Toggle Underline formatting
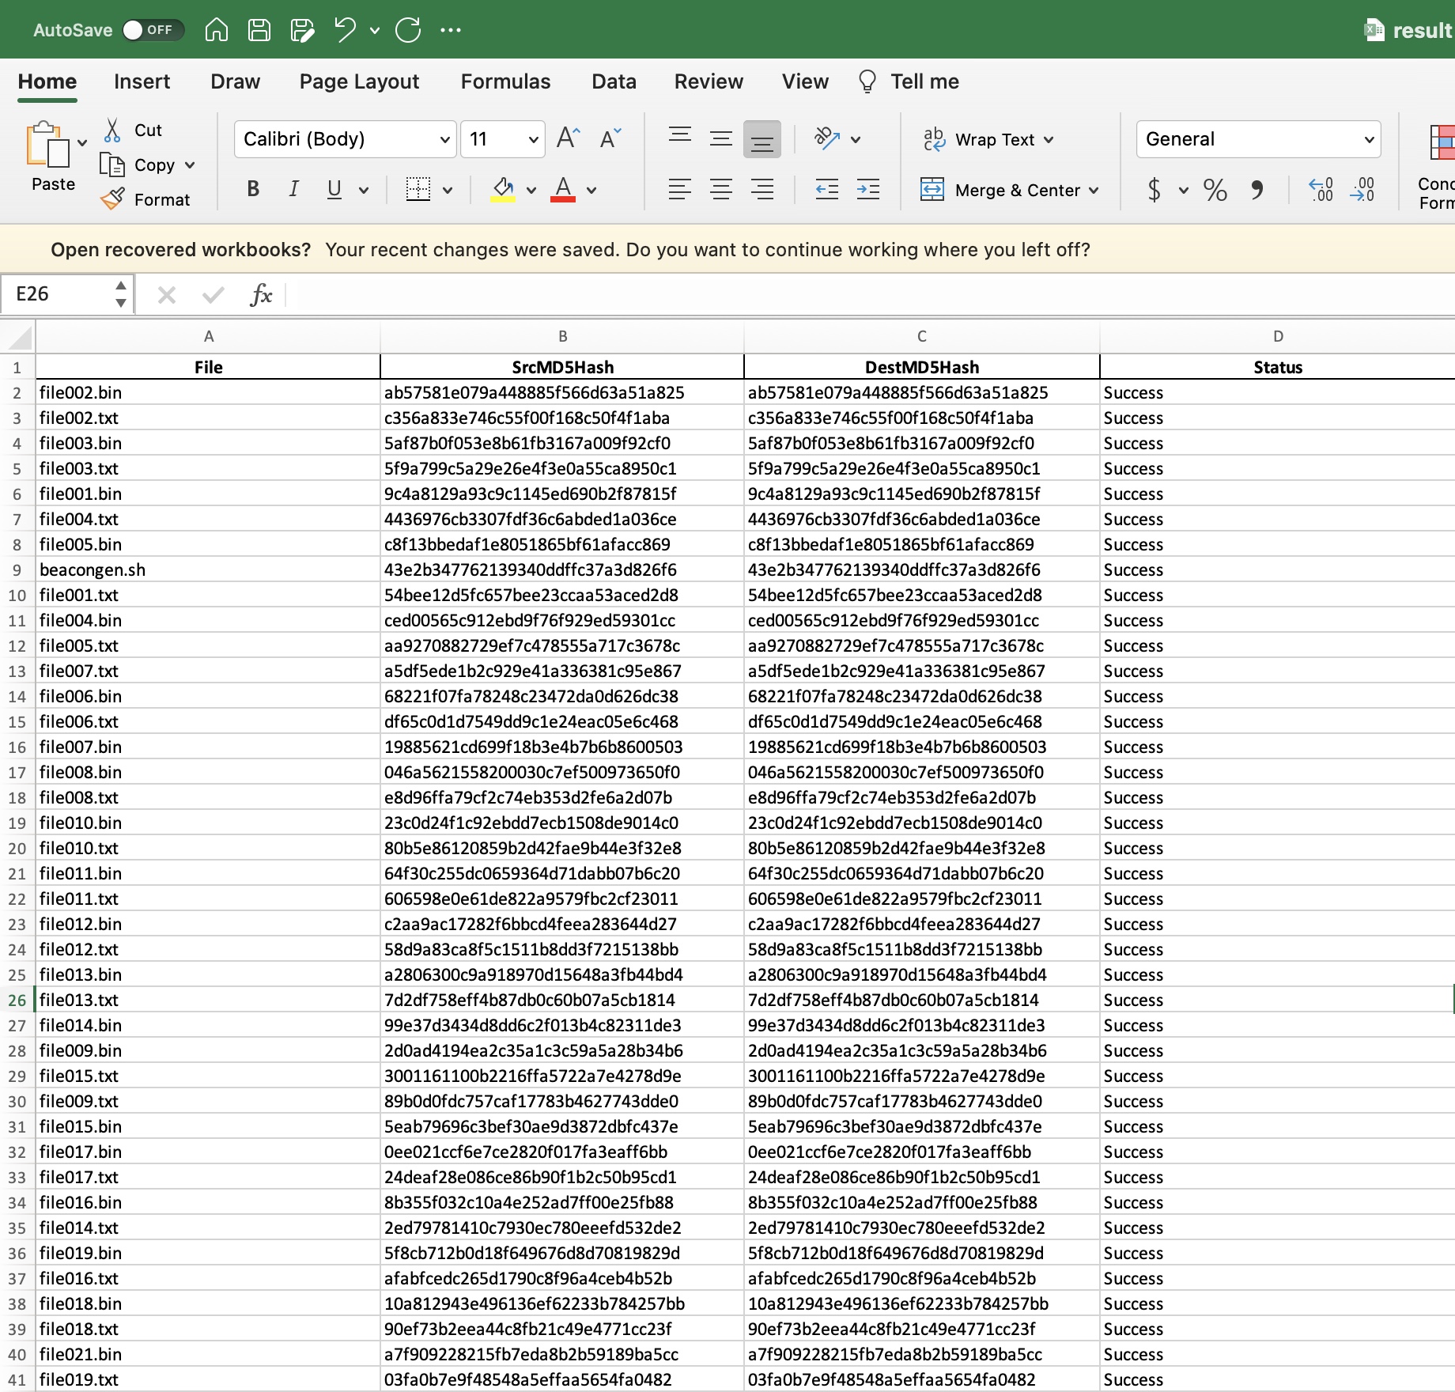This screenshot has width=1455, height=1392. [334, 189]
